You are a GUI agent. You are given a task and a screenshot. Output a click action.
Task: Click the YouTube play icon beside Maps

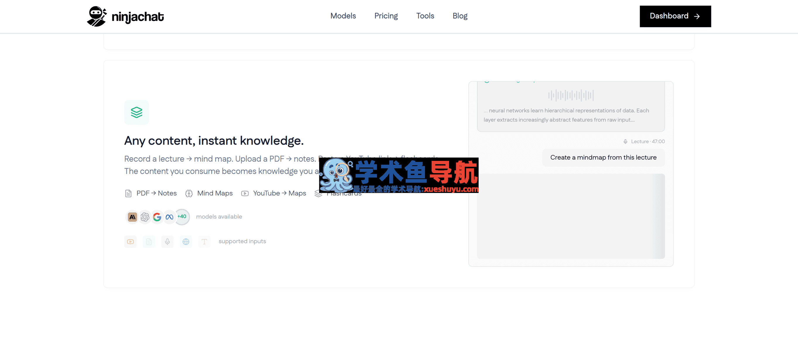pyautogui.click(x=245, y=193)
